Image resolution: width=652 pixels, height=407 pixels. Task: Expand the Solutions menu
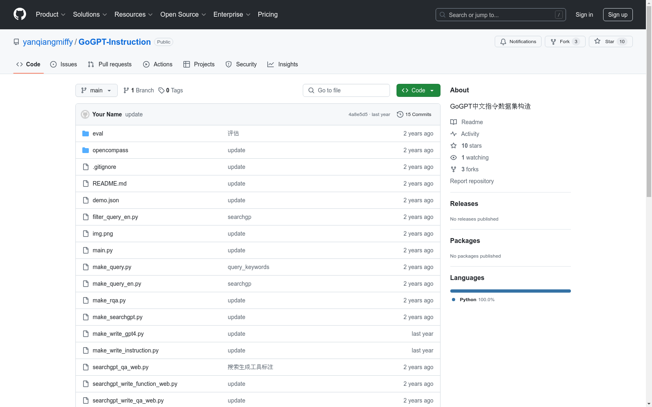click(90, 15)
